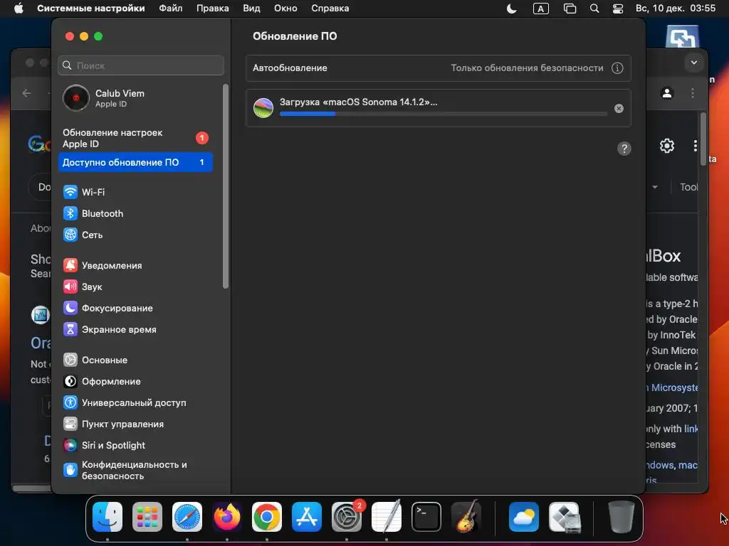This screenshot has height=546, width=729.
Task: Open Chrome three-dot menu
Action: tap(692, 93)
